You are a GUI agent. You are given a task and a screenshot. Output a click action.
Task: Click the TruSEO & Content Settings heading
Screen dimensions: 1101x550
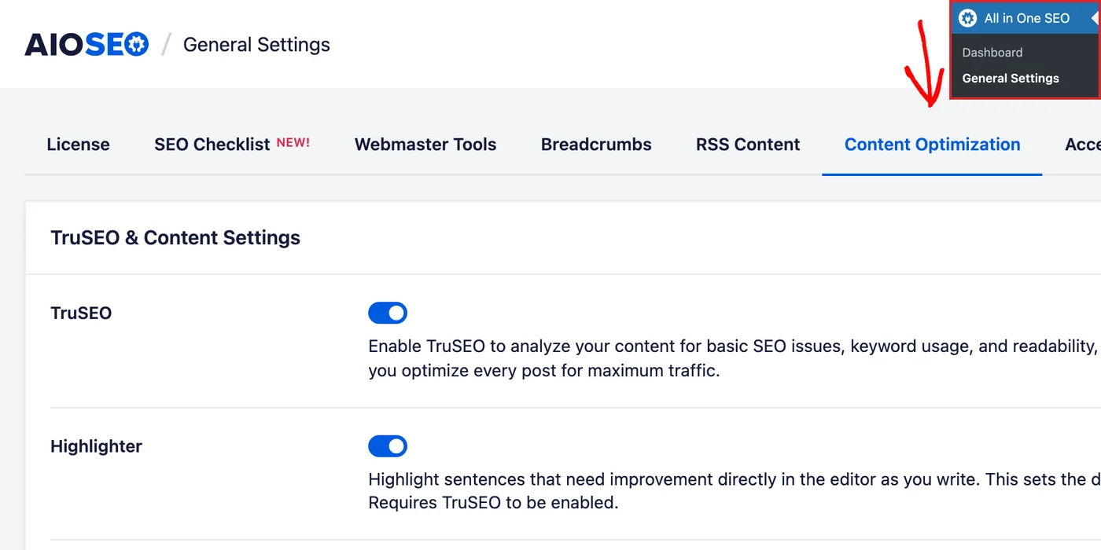tap(175, 238)
